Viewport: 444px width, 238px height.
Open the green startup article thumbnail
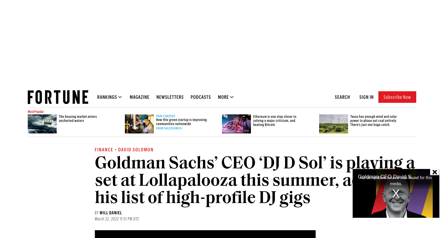pyautogui.click(x=139, y=124)
